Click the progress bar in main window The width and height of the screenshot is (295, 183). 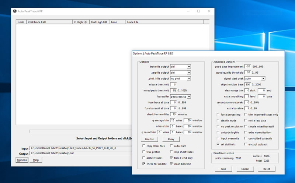pyautogui.click(x=81, y=131)
